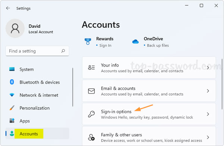
Task: Click the Rewards Sign In link
Action: tap(105, 46)
